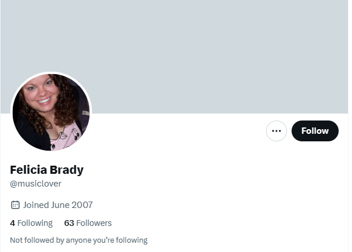Click the word Followers
This screenshot has height=252, width=352.
click(94, 223)
